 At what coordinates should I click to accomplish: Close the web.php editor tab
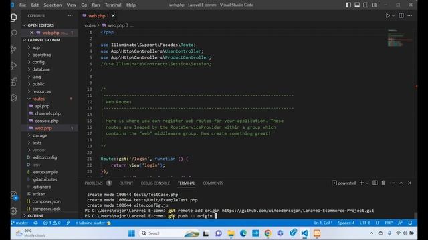pos(113,16)
